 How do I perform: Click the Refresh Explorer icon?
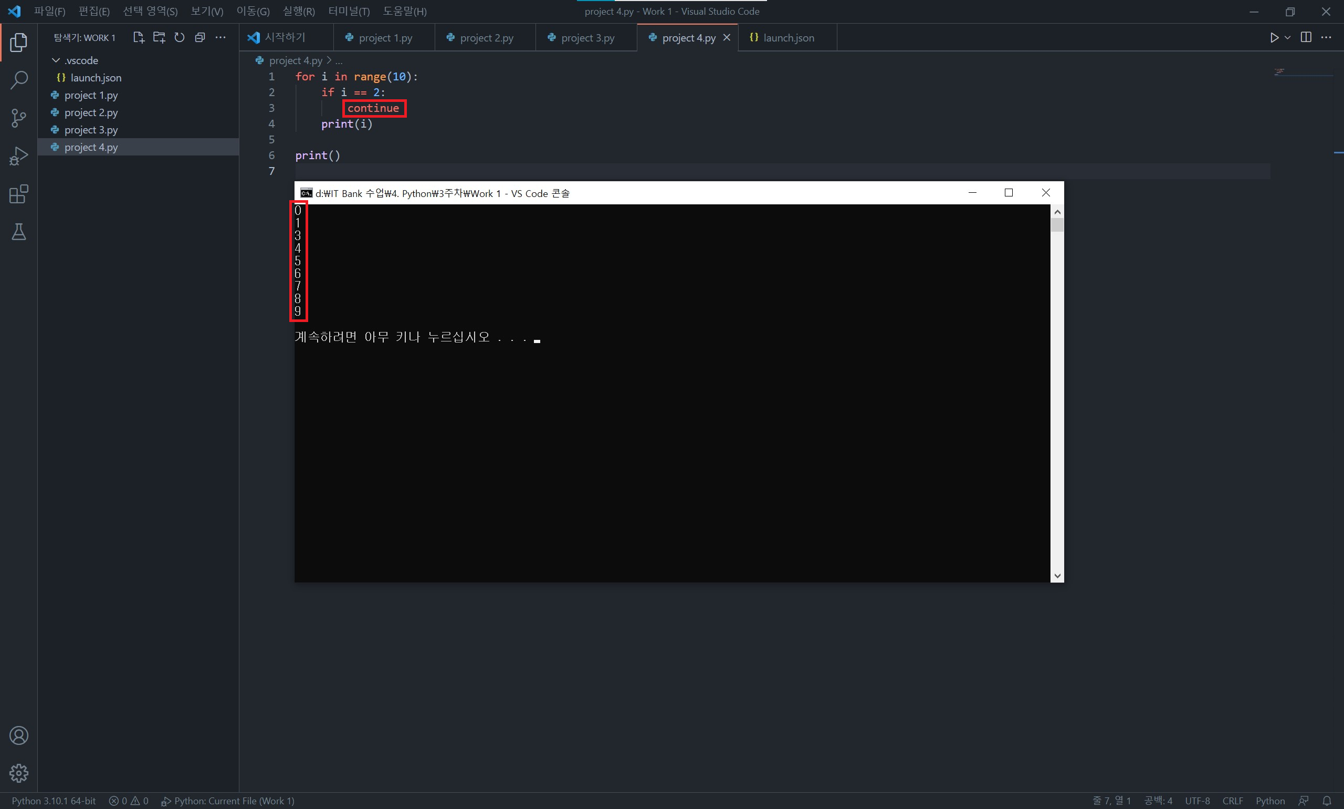point(179,38)
